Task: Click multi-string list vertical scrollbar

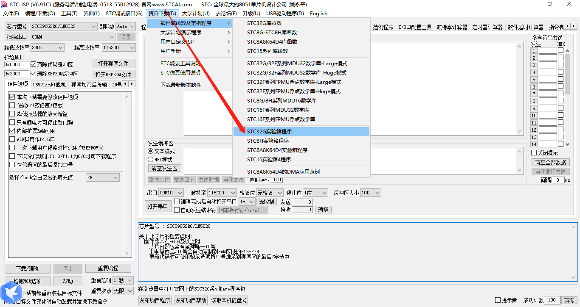Action: click(x=568, y=98)
